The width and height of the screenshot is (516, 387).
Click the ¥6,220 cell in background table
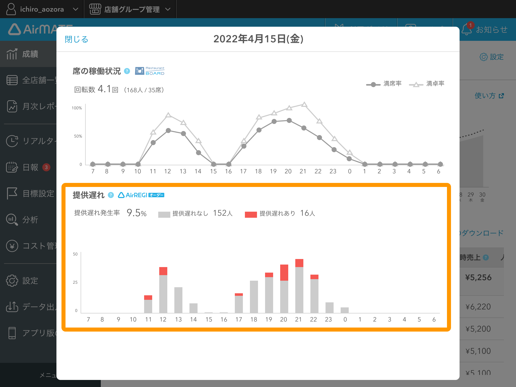pyautogui.click(x=478, y=307)
